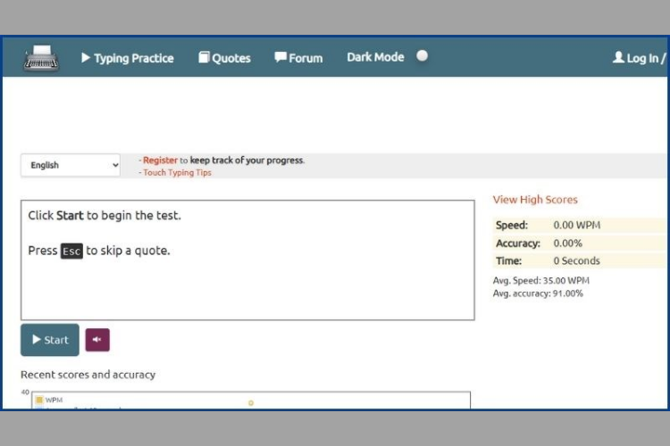
Task: Click the Time 0 Seconds value
Action: 576,260
